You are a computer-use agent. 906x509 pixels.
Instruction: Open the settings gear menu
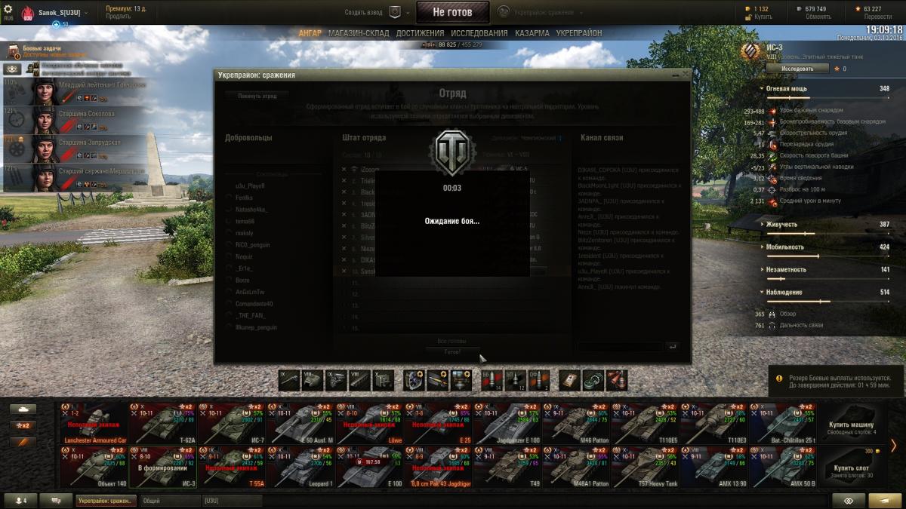[8, 8]
